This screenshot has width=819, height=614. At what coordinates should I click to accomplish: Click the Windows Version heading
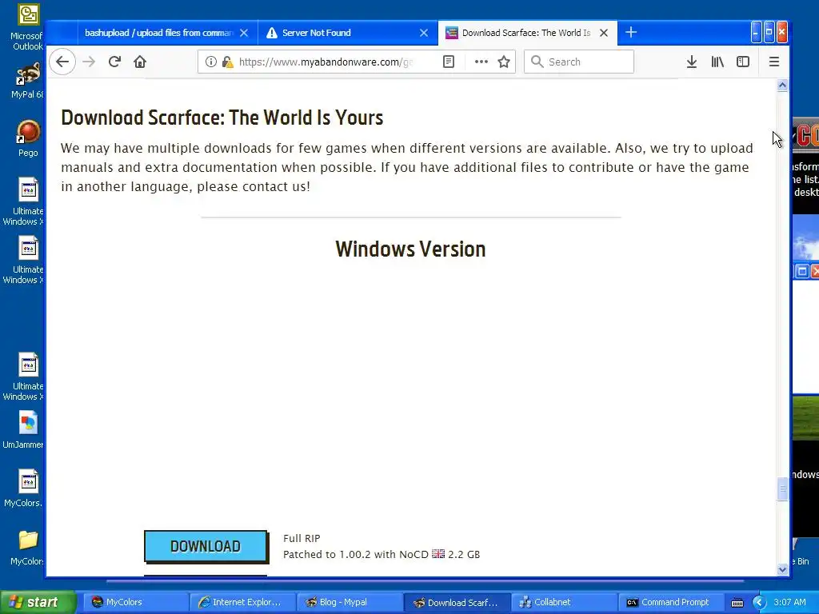click(x=410, y=249)
